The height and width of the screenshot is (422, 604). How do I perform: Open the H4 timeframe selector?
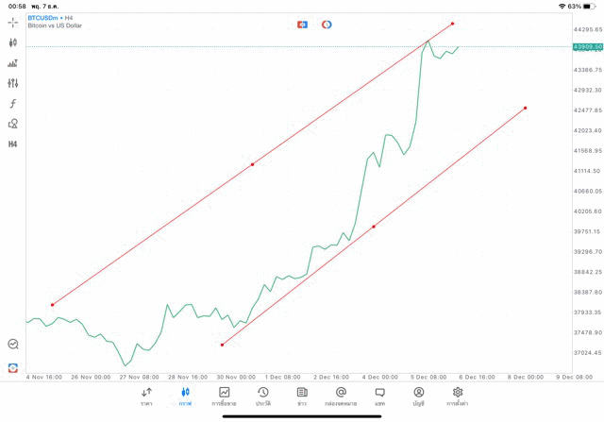click(13, 144)
